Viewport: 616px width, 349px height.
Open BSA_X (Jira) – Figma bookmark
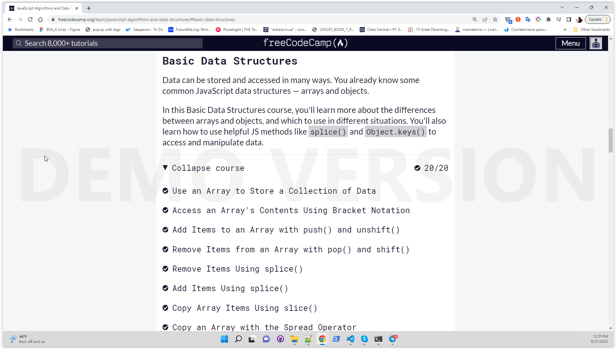click(x=59, y=30)
